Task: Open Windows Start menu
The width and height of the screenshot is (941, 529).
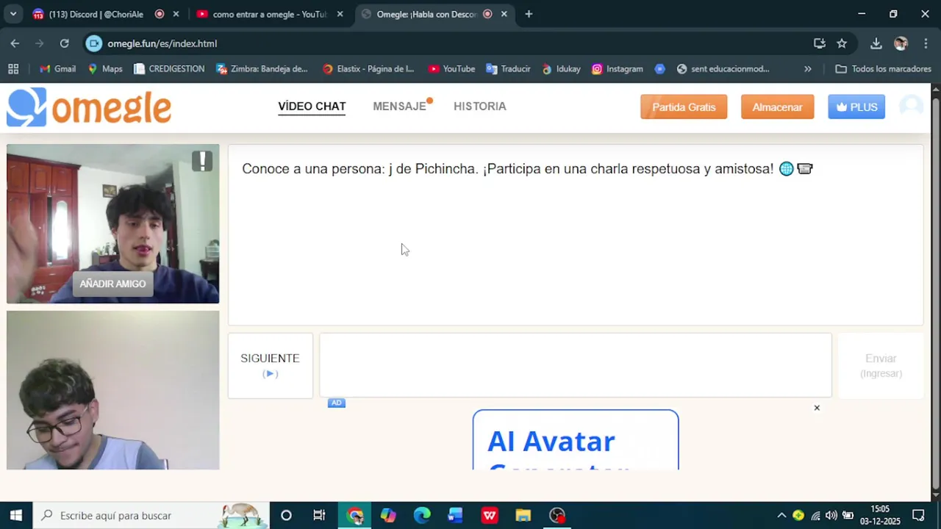Action: tap(15, 515)
